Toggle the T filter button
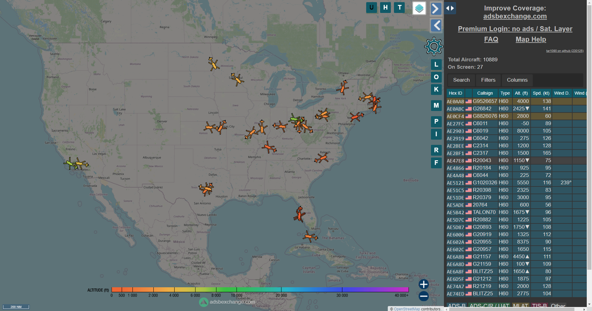The height and width of the screenshot is (311, 592). pyautogui.click(x=400, y=7)
